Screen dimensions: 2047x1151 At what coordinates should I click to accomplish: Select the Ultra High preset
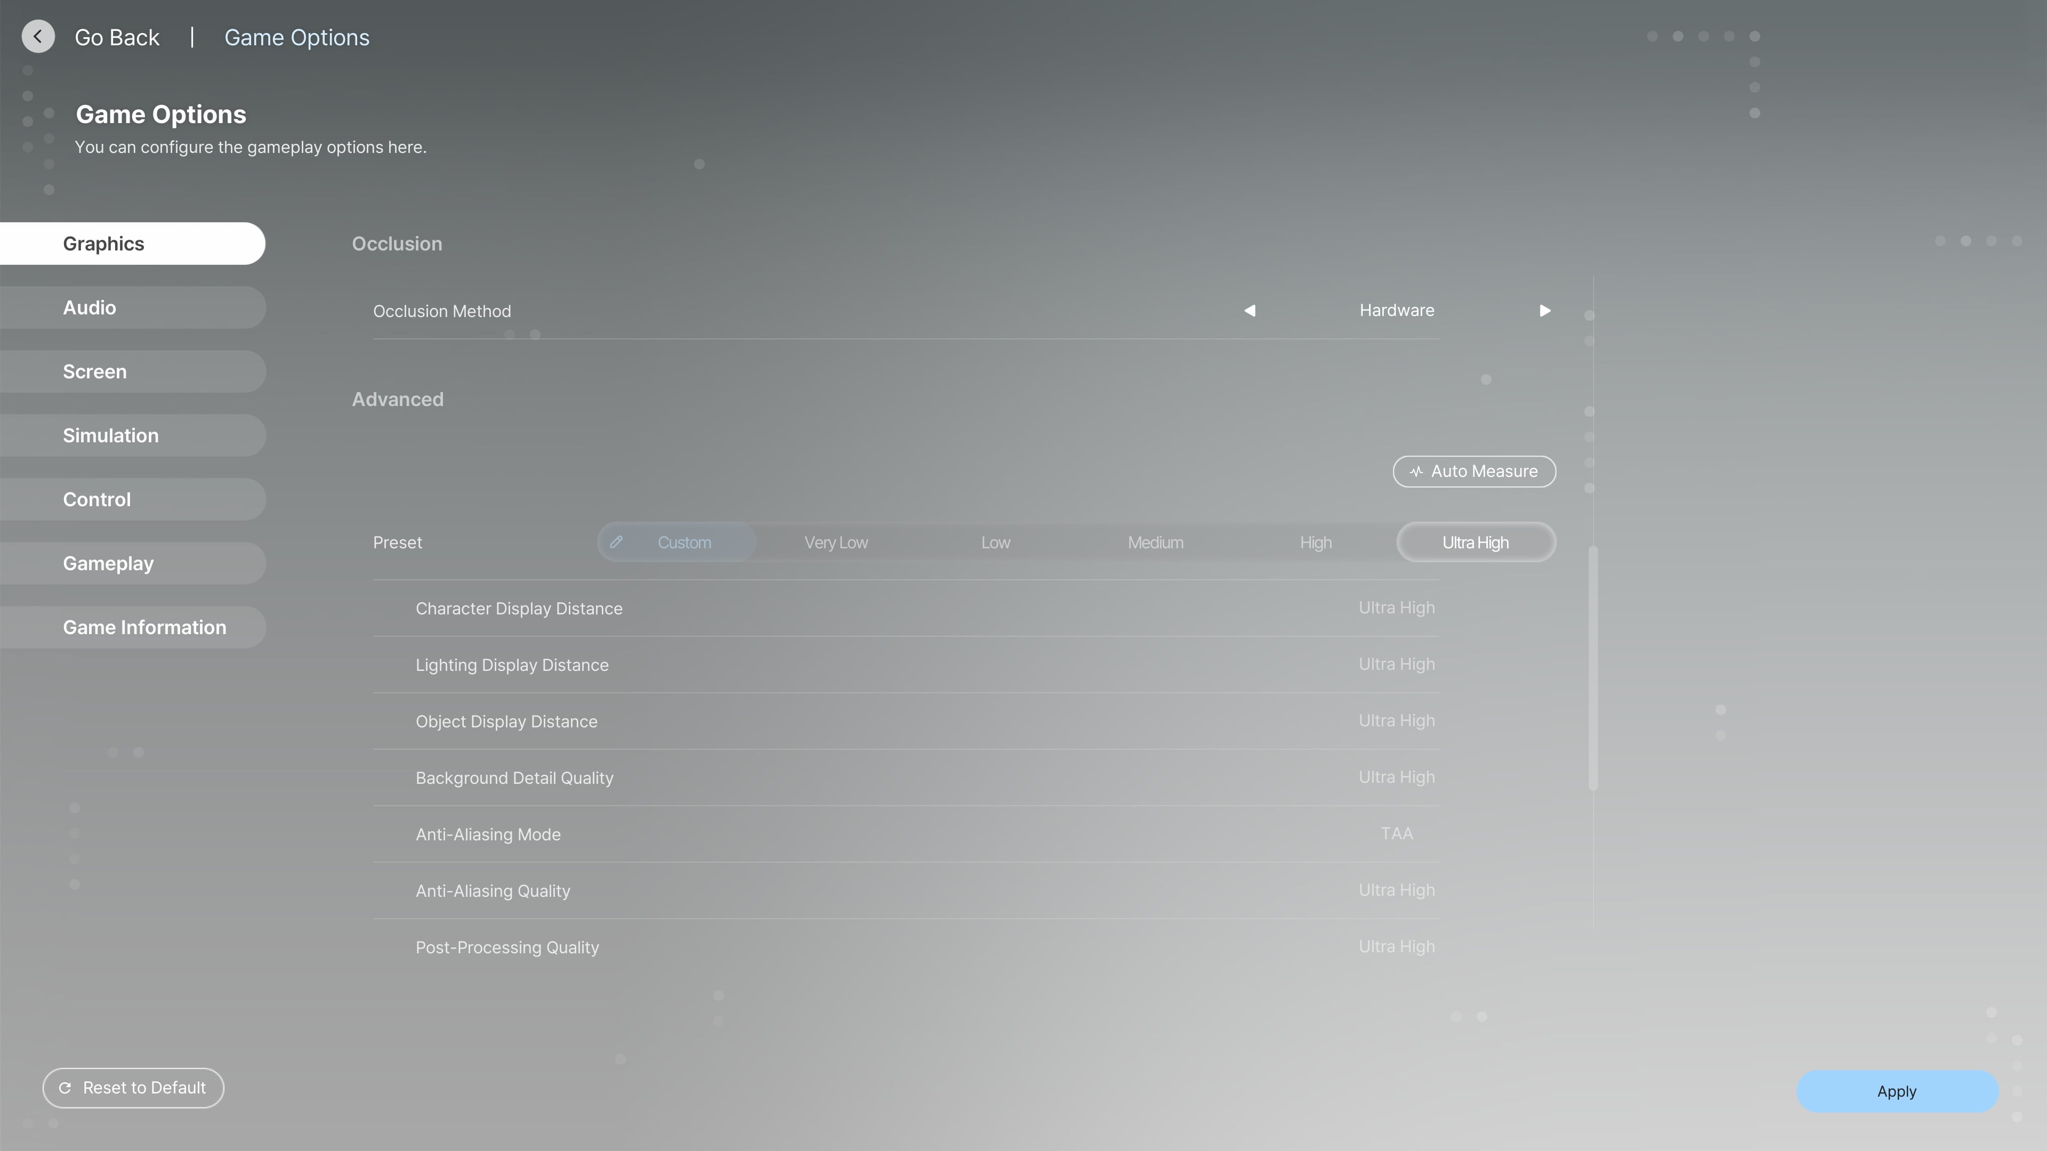[x=1475, y=541]
